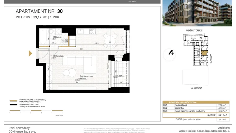Click the 'Pokój dzienny + aneks' label on the plan

pyautogui.click(x=87, y=76)
